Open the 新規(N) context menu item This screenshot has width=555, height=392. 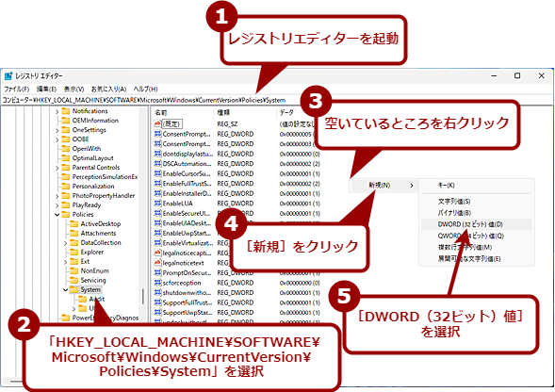[384, 186]
